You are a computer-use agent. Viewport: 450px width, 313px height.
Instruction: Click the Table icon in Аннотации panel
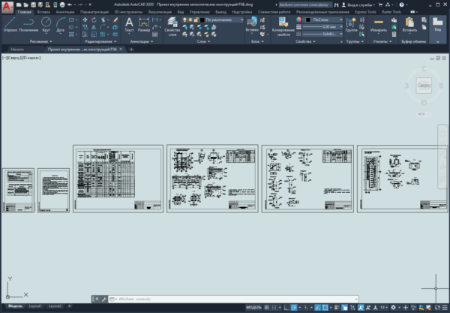point(155,35)
